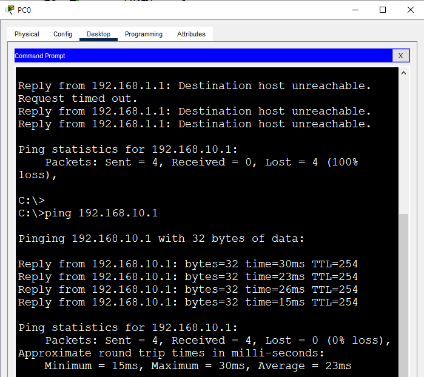Click the PC0 window title icon
The height and width of the screenshot is (377, 424).
(10, 10)
